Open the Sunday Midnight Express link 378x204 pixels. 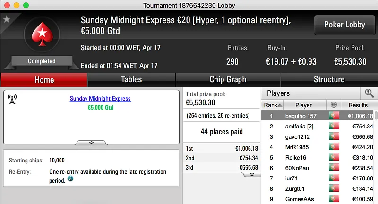(100, 99)
